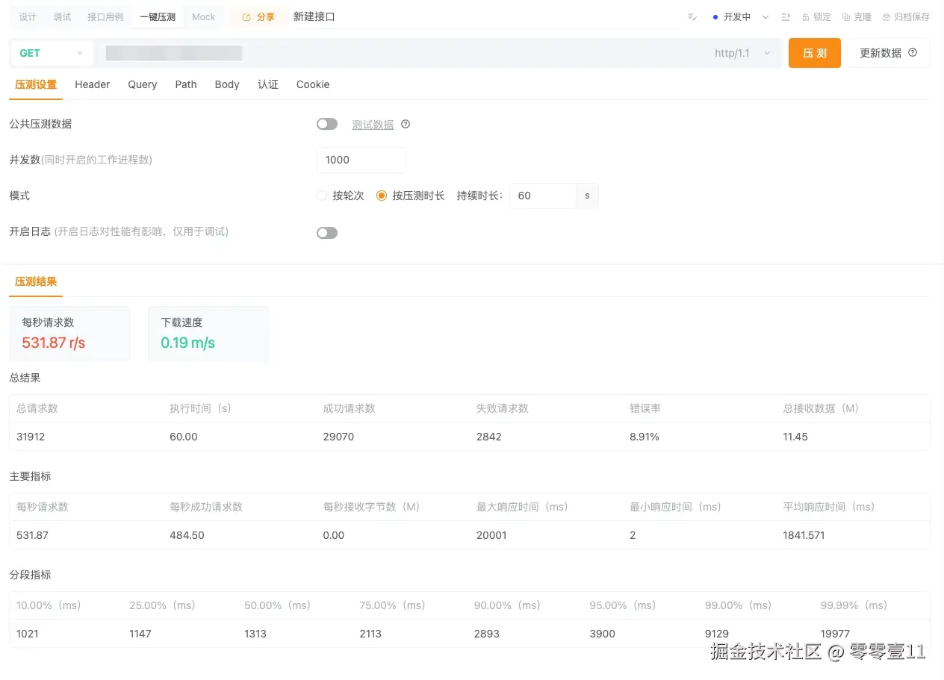Screen dimensions: 944x680
Task: Click successful requests value 29070
Action: pyautogui.click(x=338, y=437)
